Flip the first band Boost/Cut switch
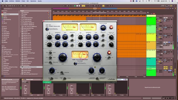This screenshot has height=100, width=178. [72, 36]
